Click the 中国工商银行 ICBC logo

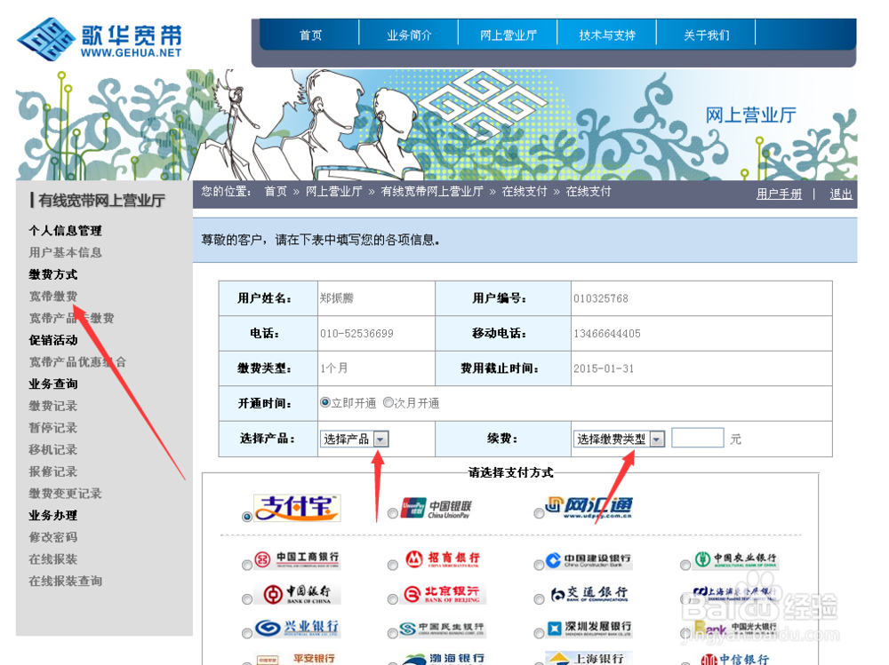click(x=297, y=559)
